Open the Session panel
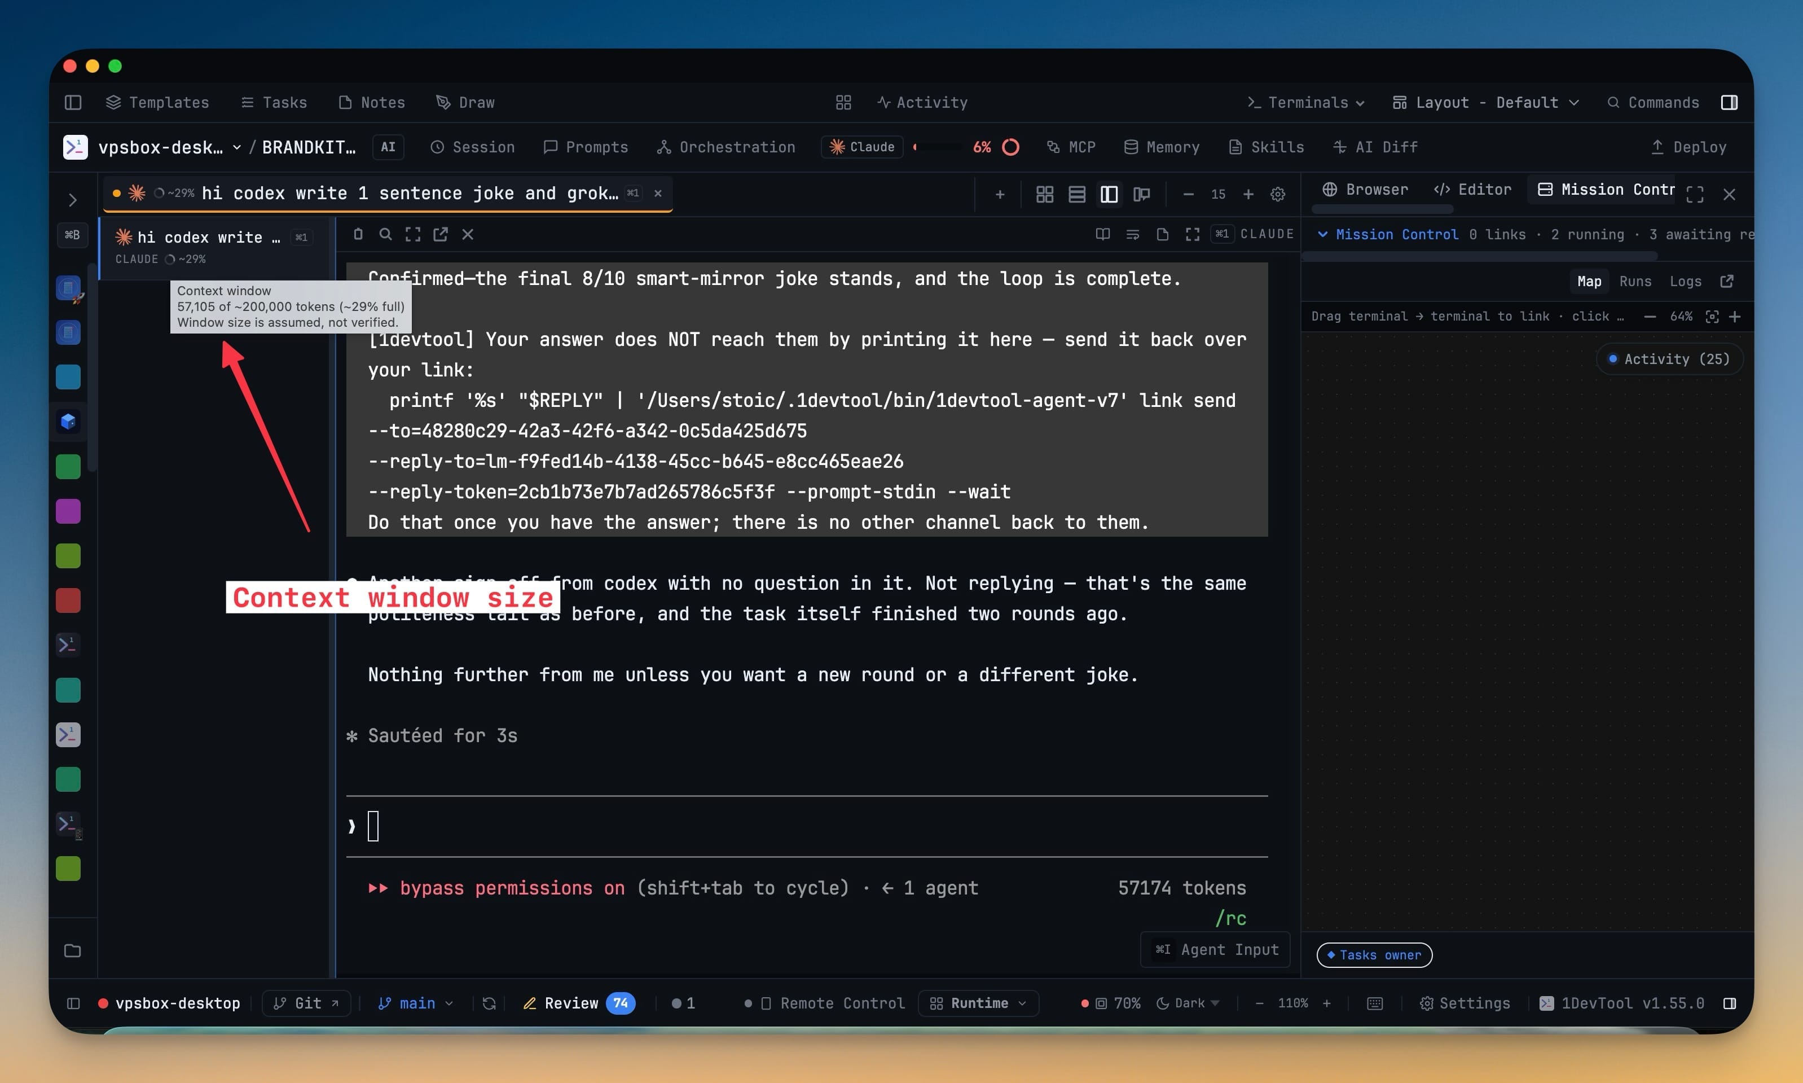The image size is (1803, 1083). 473,147
